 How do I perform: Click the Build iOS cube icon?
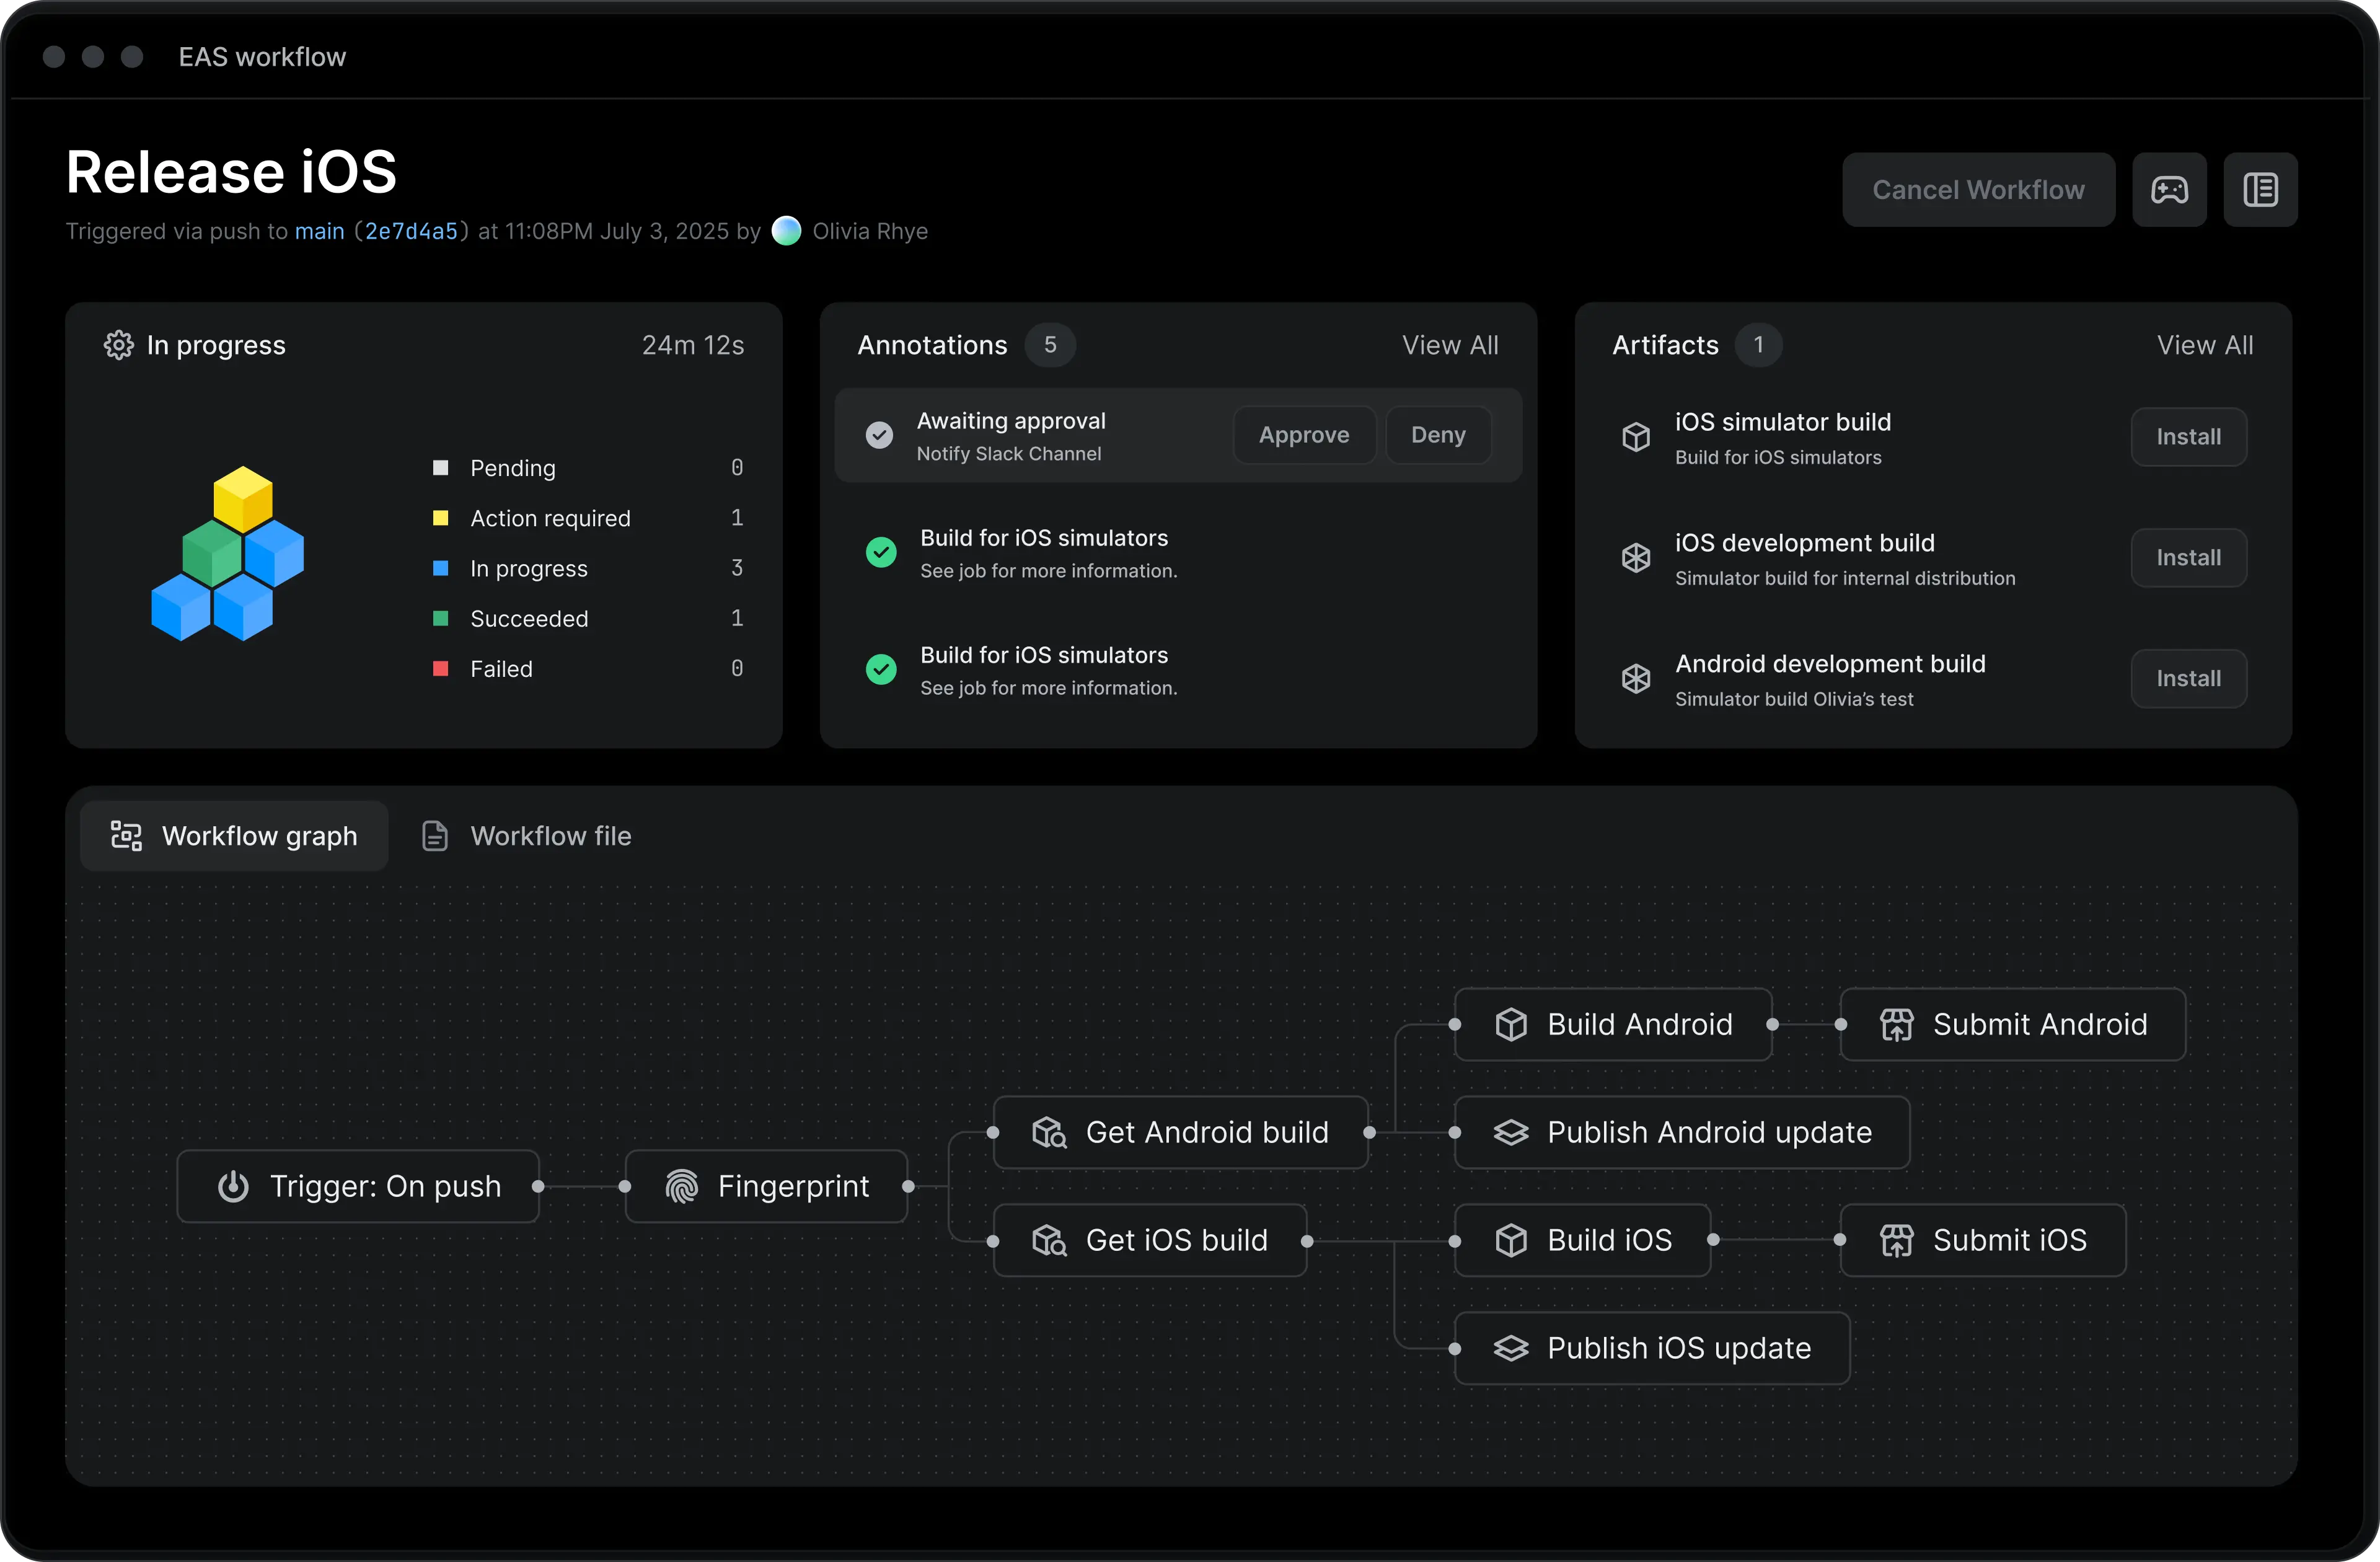[1511, 1241]
